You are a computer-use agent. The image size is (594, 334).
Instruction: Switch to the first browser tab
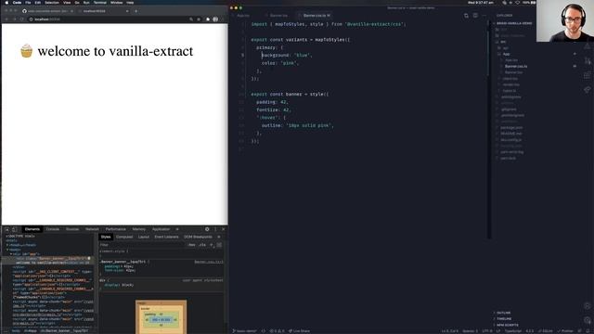coord(47,11)
